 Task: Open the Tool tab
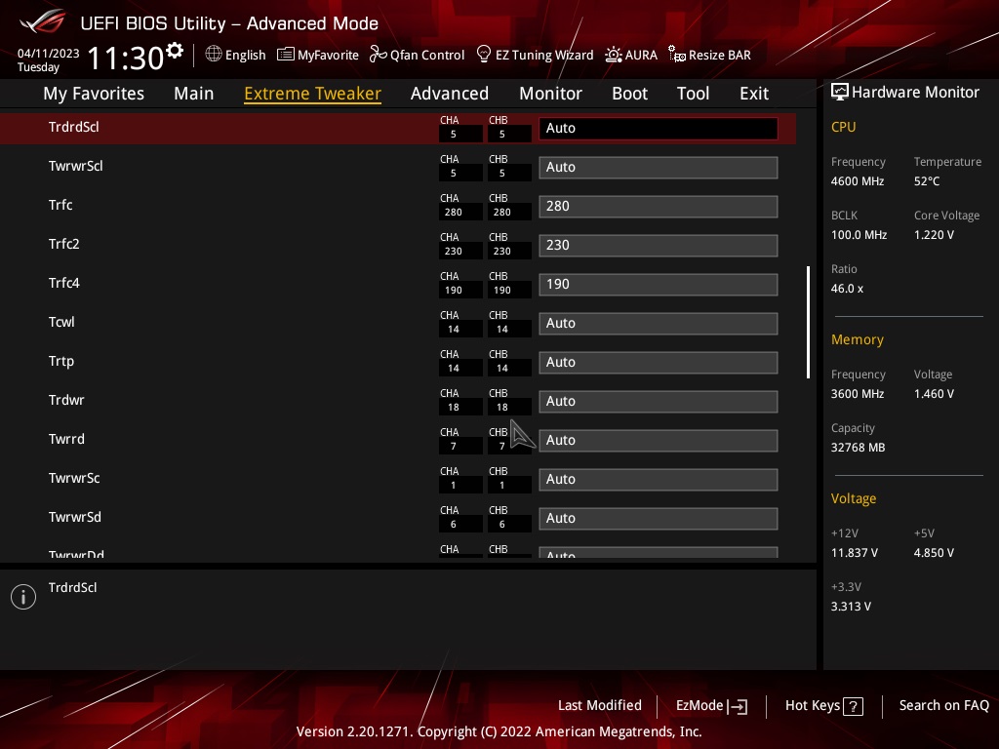(693, 94)
